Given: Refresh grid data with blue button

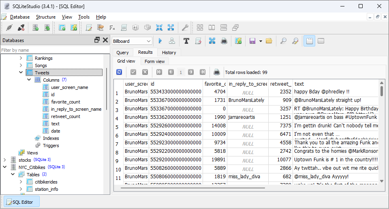Looking at the screenshot, I should 119,72.
